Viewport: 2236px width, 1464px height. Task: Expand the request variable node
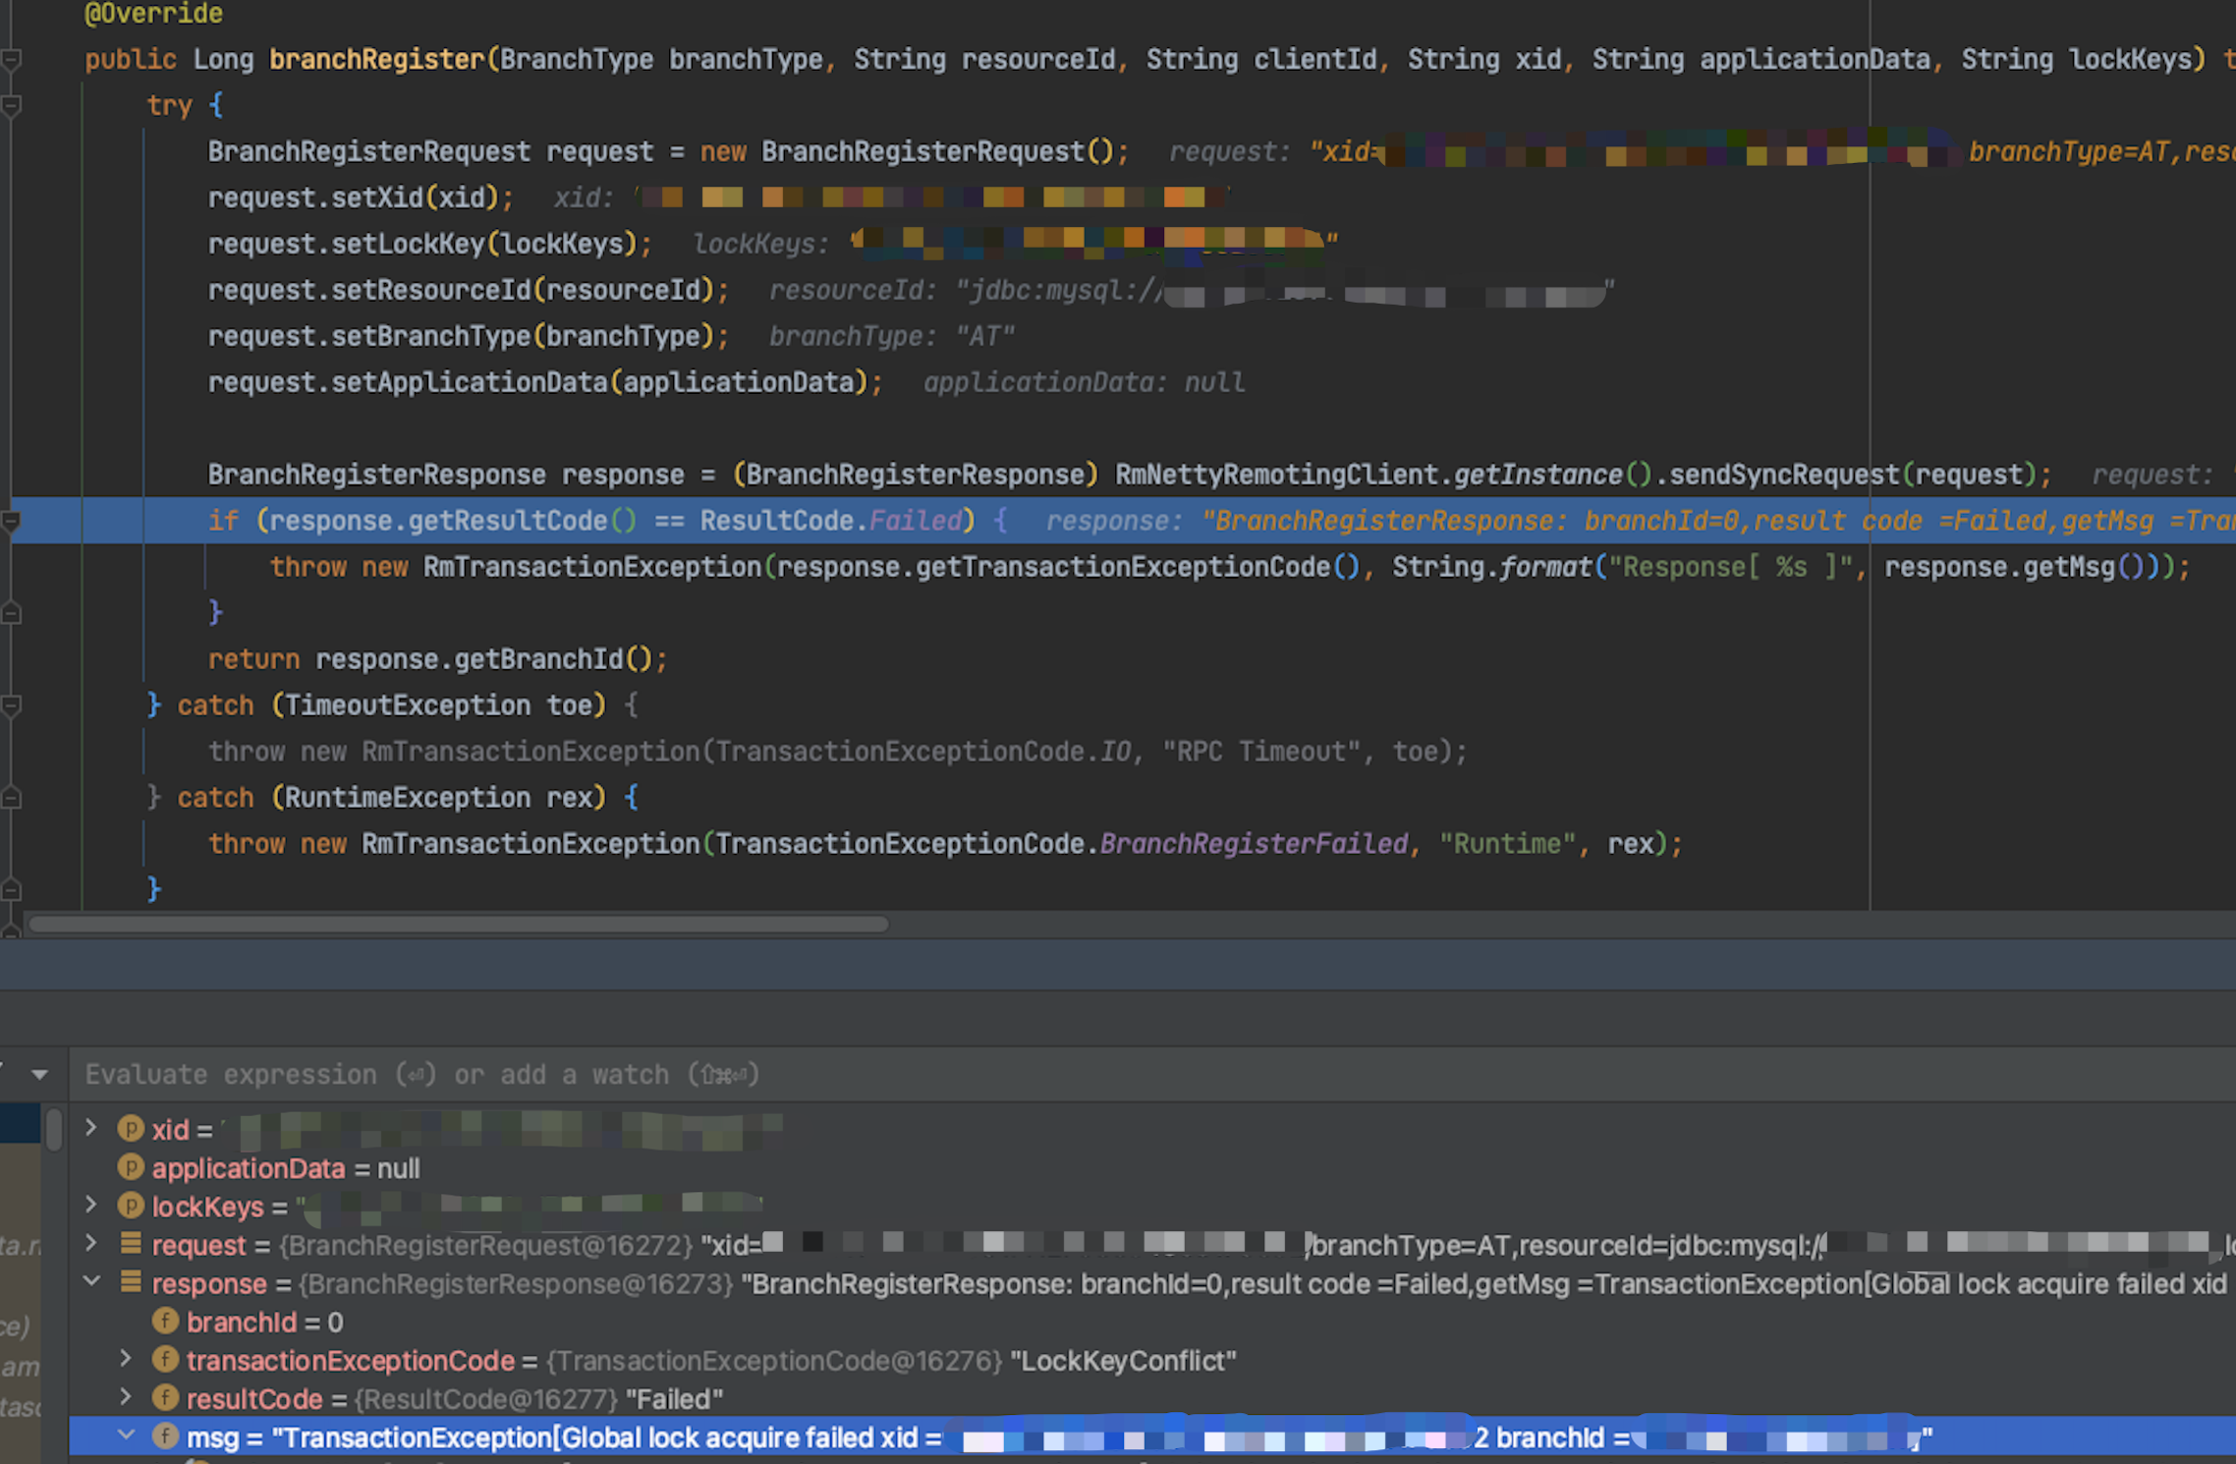coord(91,1244)
